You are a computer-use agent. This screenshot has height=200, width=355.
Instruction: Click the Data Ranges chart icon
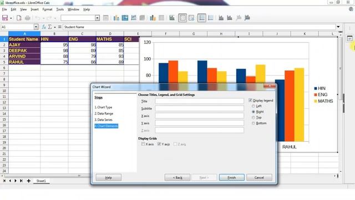point(153,18)
